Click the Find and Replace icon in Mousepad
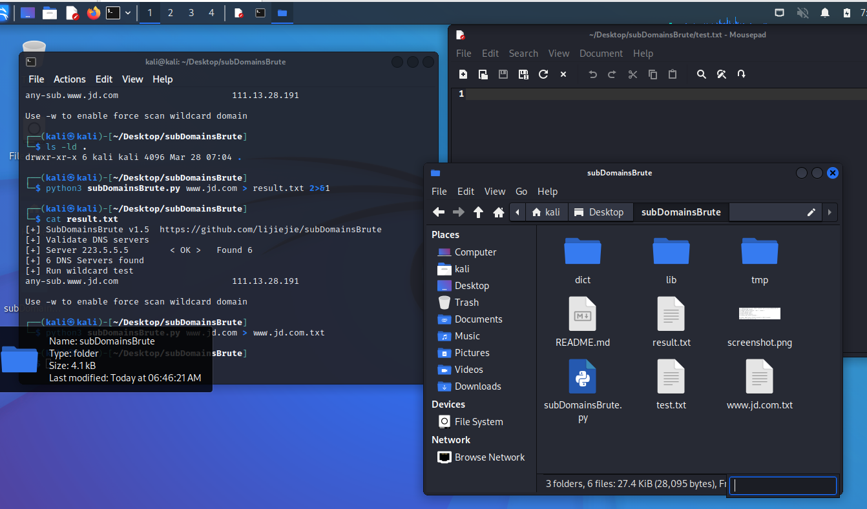867x509 pixels. coord(722,74)
